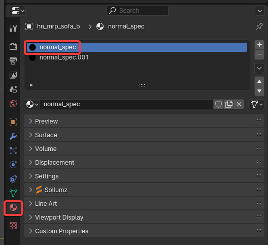Expand the Surface panel
The width and height of the screenshot is (268, 245).
point(144,135)
